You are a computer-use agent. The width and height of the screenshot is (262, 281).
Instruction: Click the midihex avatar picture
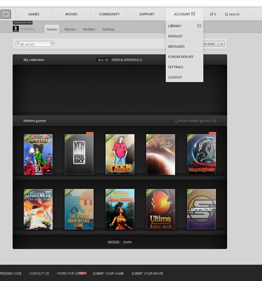16,29
